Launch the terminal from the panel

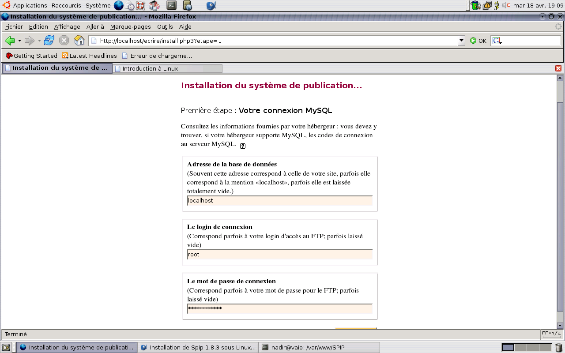click(172, 5)
